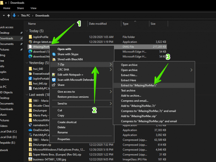Click the Edge icon next to download (1)

pos(30,51)
